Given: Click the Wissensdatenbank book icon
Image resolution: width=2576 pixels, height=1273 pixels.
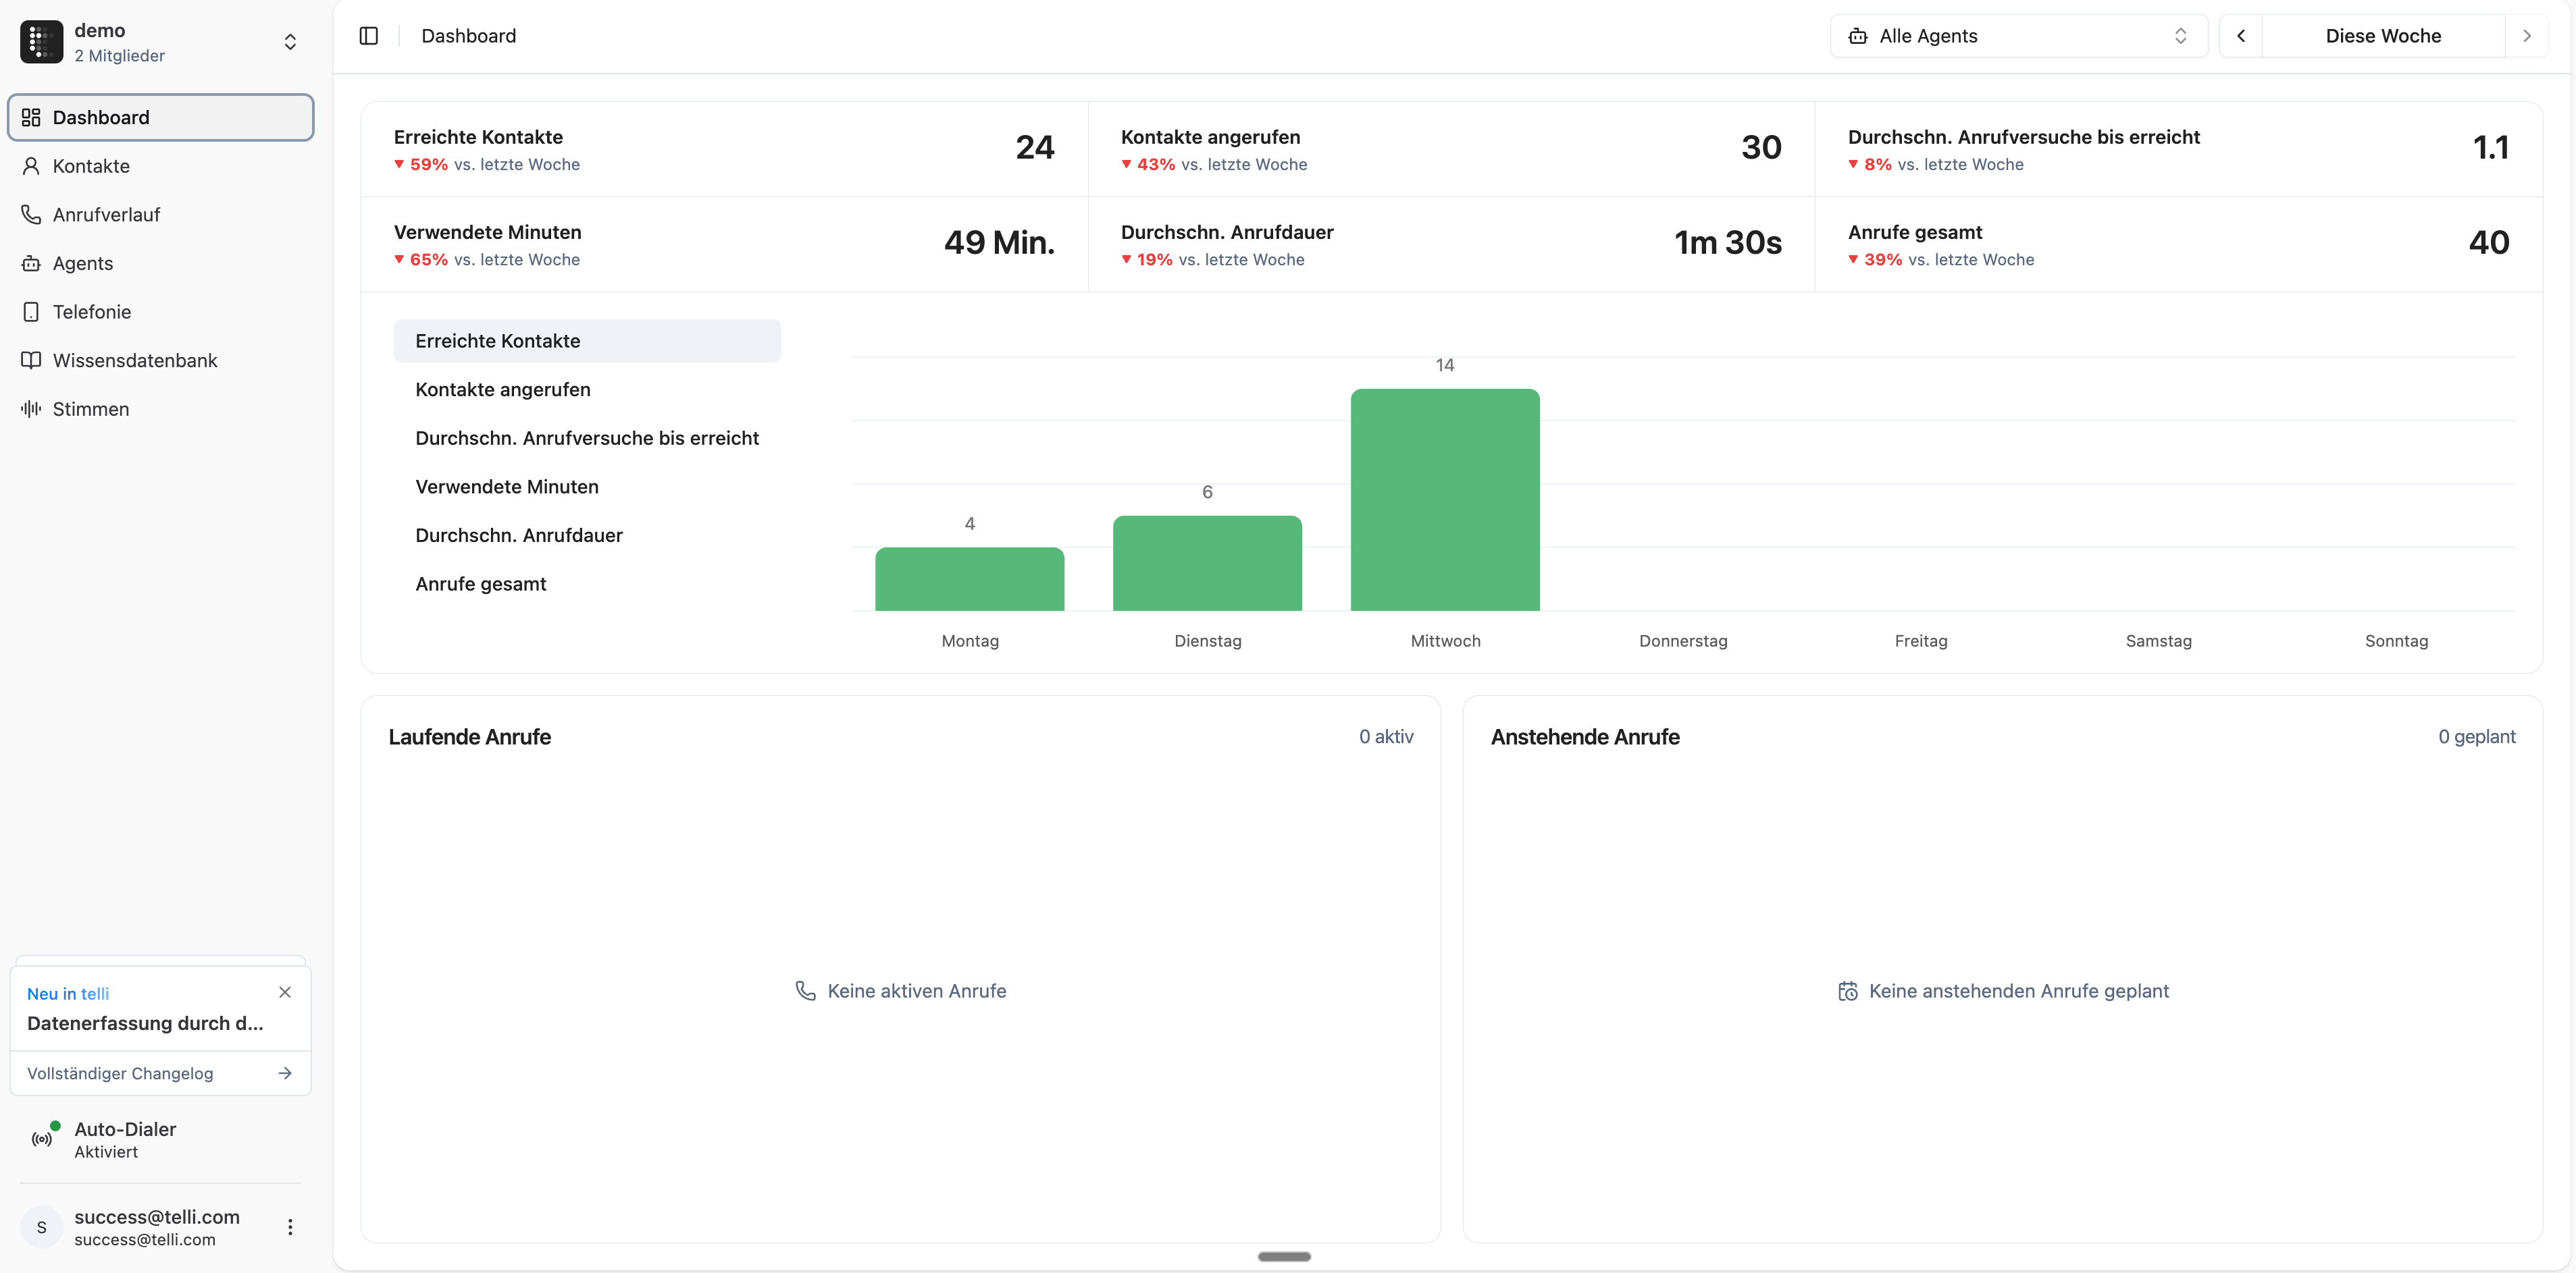Looking at the screenshot, I should [31, 360].
